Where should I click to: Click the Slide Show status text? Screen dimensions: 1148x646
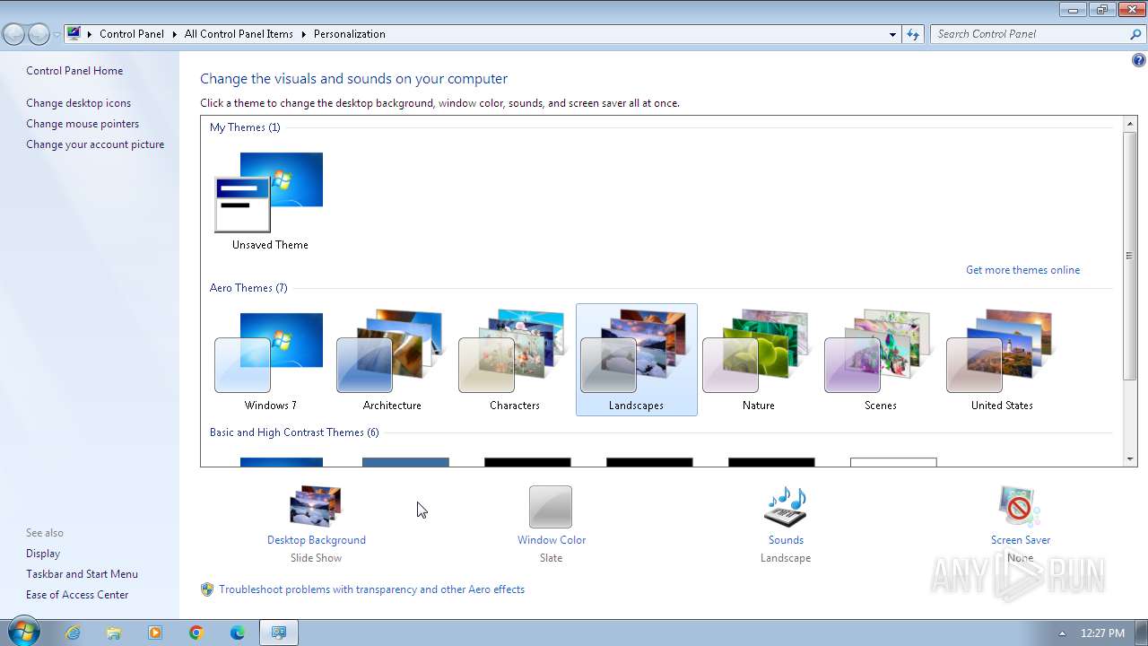pos(316,558)
